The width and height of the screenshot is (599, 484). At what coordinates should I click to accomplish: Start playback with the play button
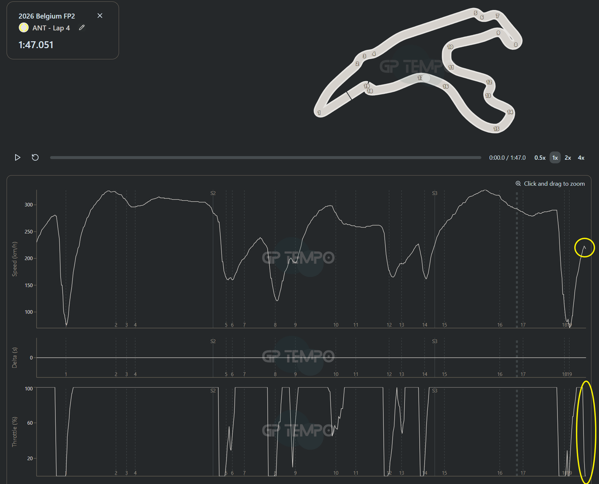pos(17,157)
